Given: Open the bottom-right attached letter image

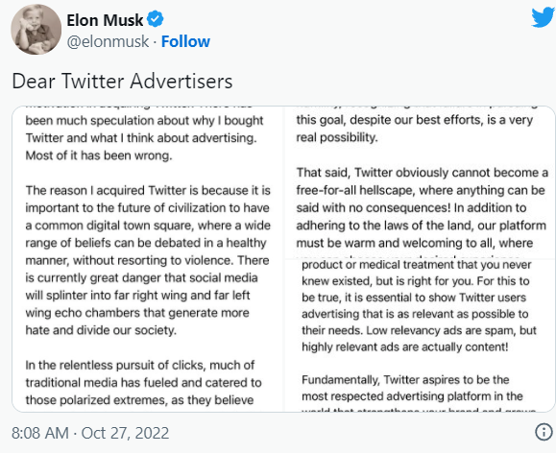Looking at the screenshot, I should tap(420, 336).
